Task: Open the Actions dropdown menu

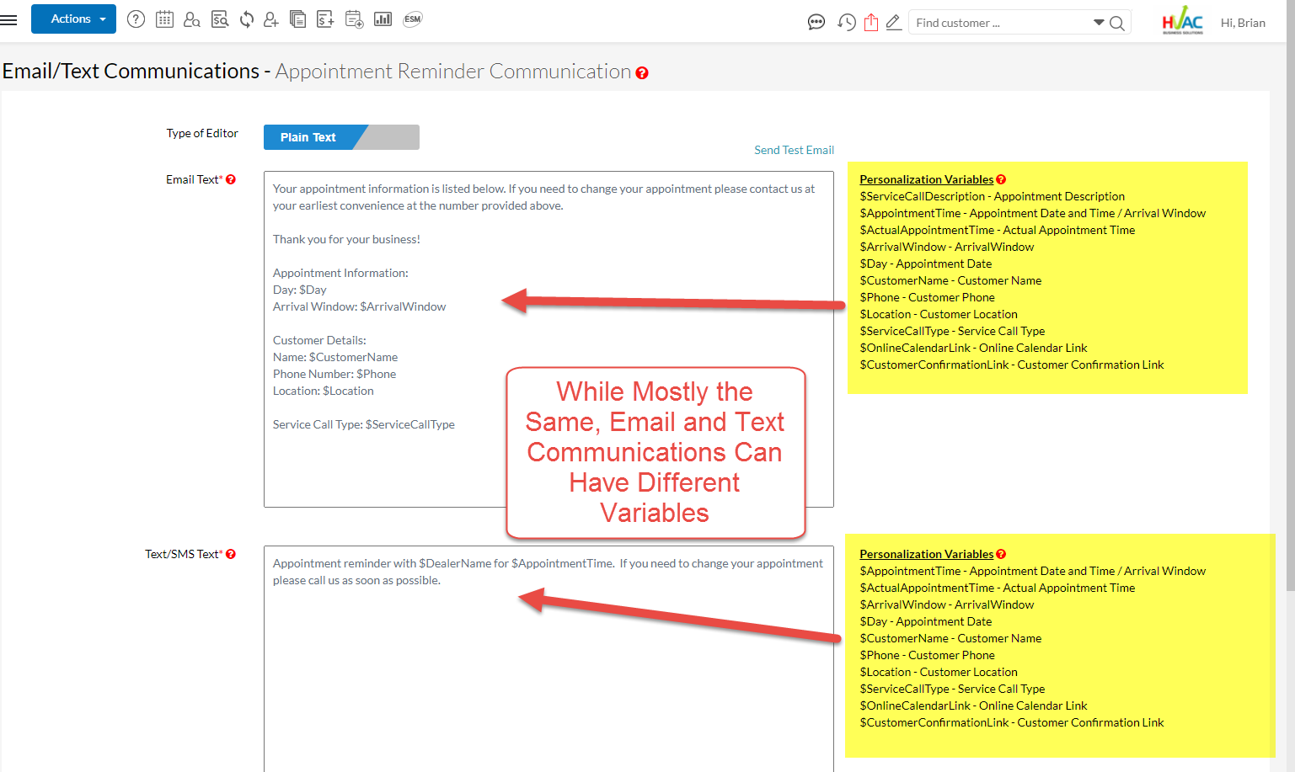Action: [x=73, y=19]
